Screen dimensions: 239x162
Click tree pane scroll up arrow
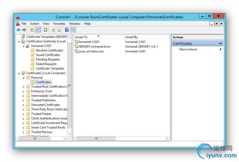(70, 37)
